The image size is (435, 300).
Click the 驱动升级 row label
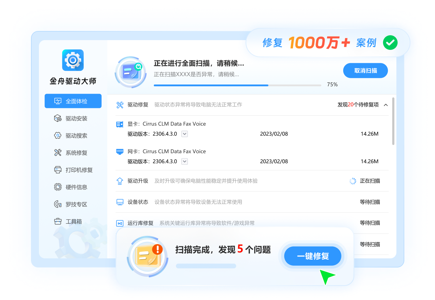coord(138,181)
